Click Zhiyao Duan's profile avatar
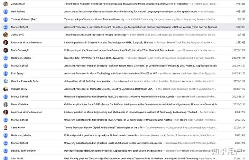The width and height of the screenshot is (249, 160). coord(6,4)
